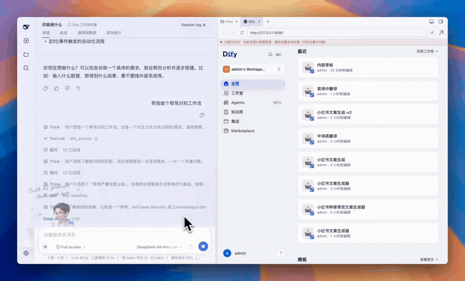Switch to the 轨迹 tab

(64, 33)
